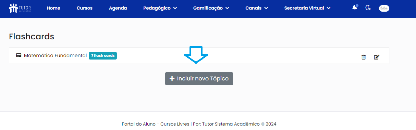The height and width of the screenshot is (130, 416).
Task: Toggle dark mode with the moon icon
Action: 368,8
